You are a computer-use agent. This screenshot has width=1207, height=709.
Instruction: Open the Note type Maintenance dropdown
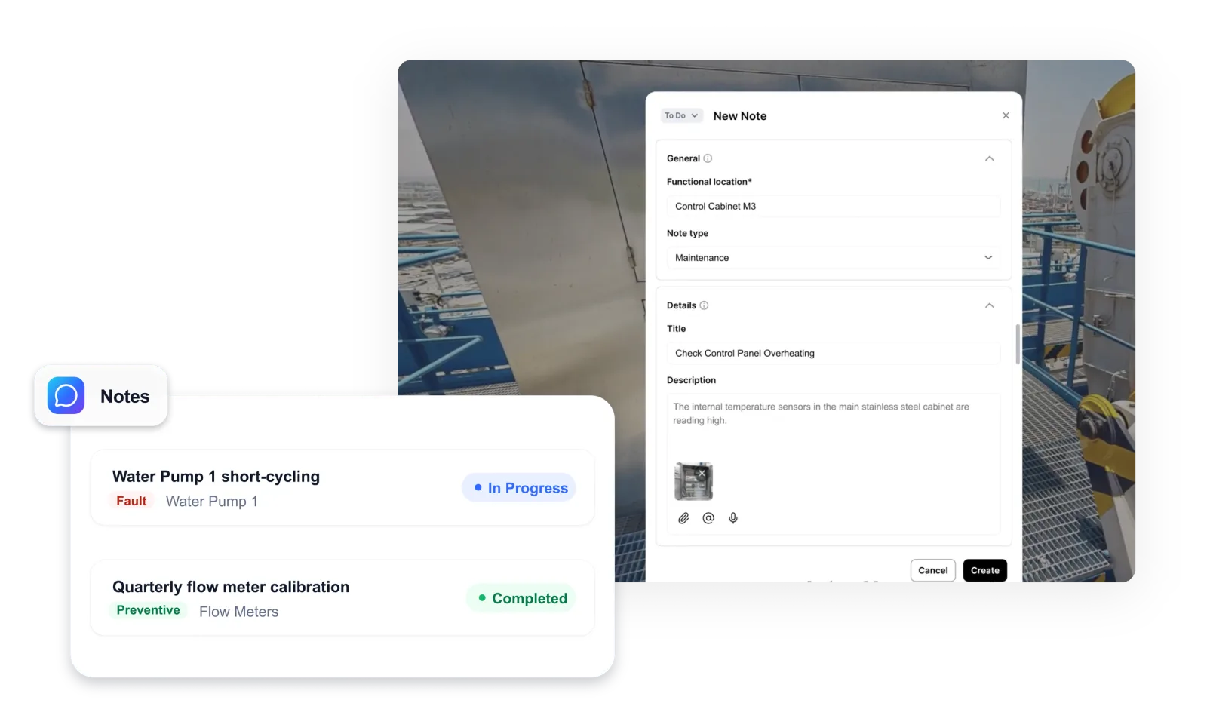[834, 258]
